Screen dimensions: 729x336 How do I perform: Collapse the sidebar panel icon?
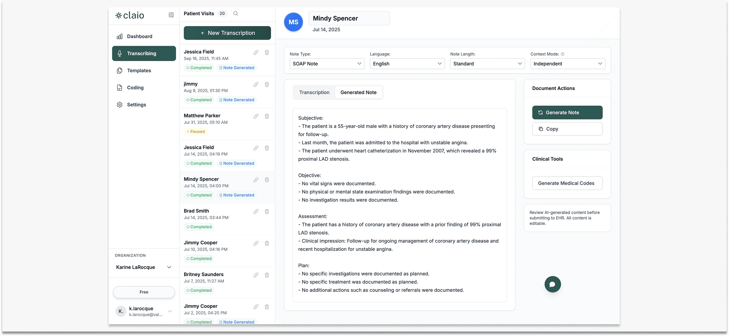[x=171, y=15]
